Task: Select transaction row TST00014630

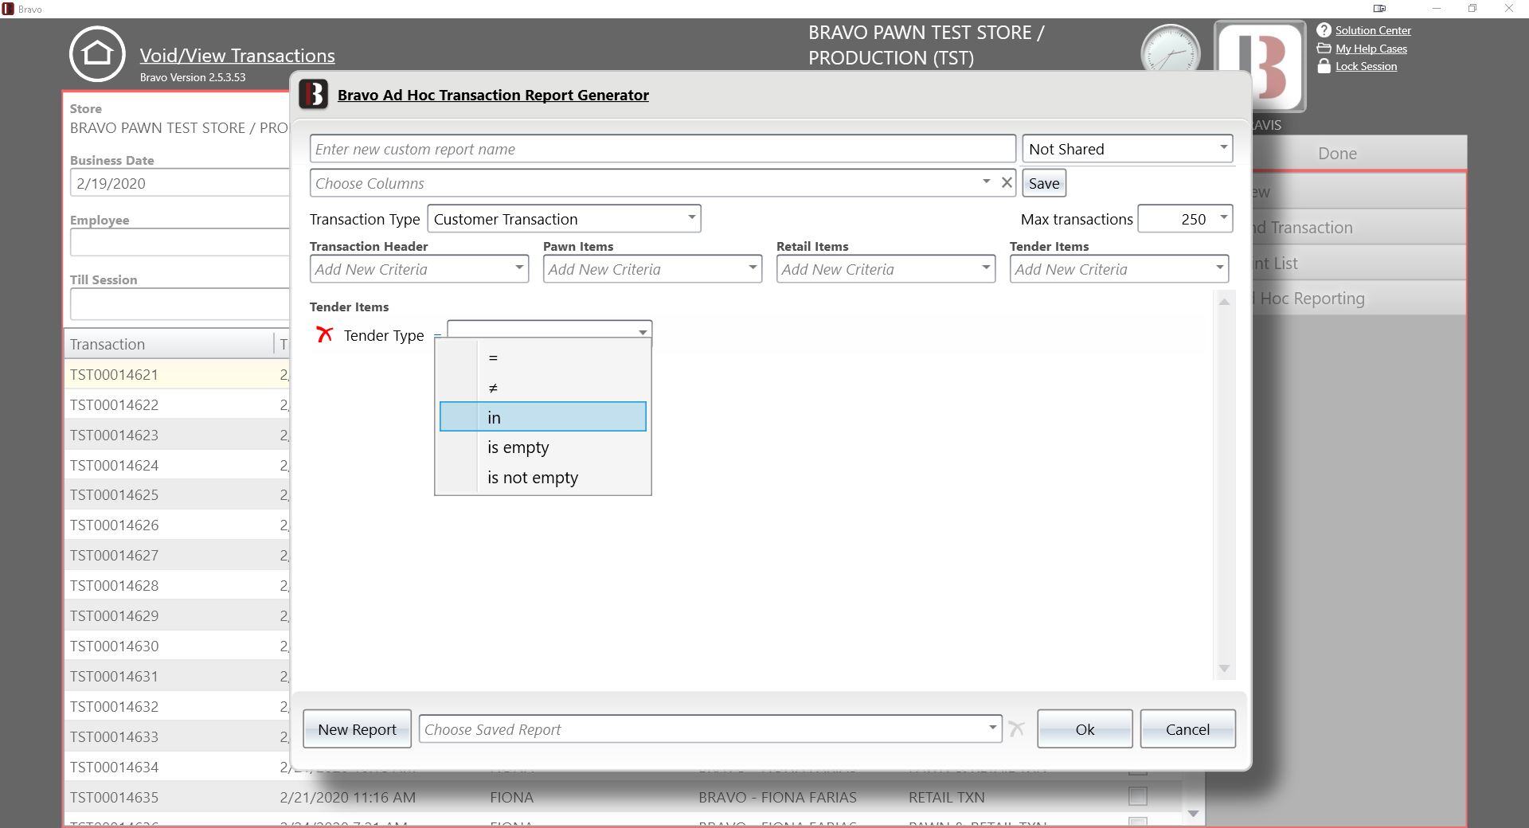Action: (x=177, y=646)
